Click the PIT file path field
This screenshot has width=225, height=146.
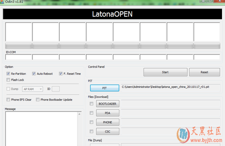pyautogui.click(x=170, y=87)
